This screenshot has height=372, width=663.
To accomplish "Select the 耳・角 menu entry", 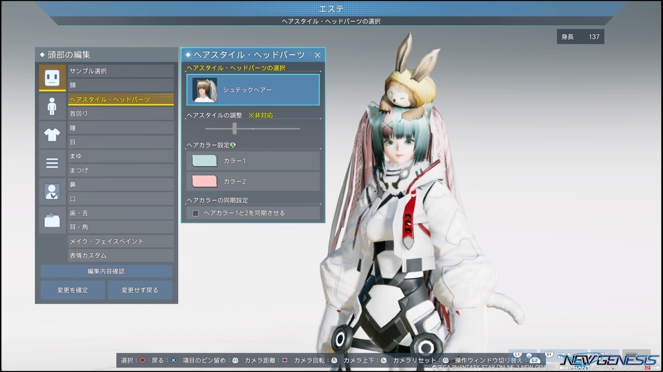I will tap(120, 227).
